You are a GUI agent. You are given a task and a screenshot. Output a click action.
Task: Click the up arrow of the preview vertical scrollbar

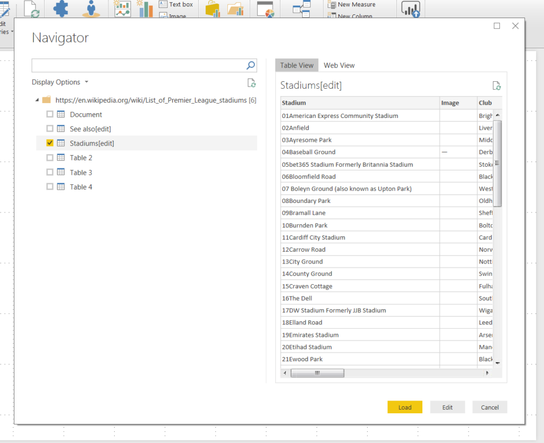[497, 115]
